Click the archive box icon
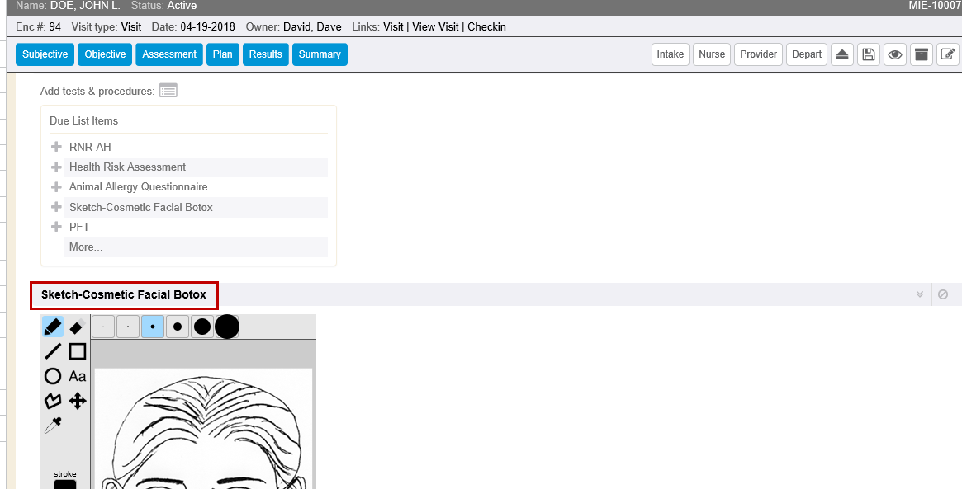Screen dimensions: 962x489 point(922,54)
